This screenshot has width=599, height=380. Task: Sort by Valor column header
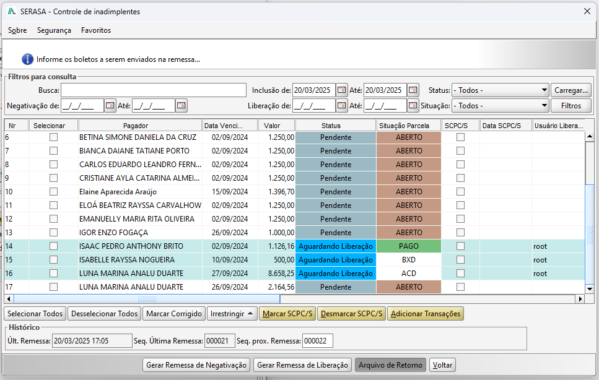276,126
